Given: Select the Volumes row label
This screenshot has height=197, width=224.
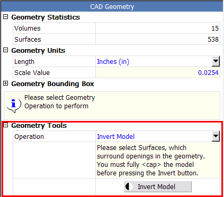Looking at the screenshot, I should [28, 29].
